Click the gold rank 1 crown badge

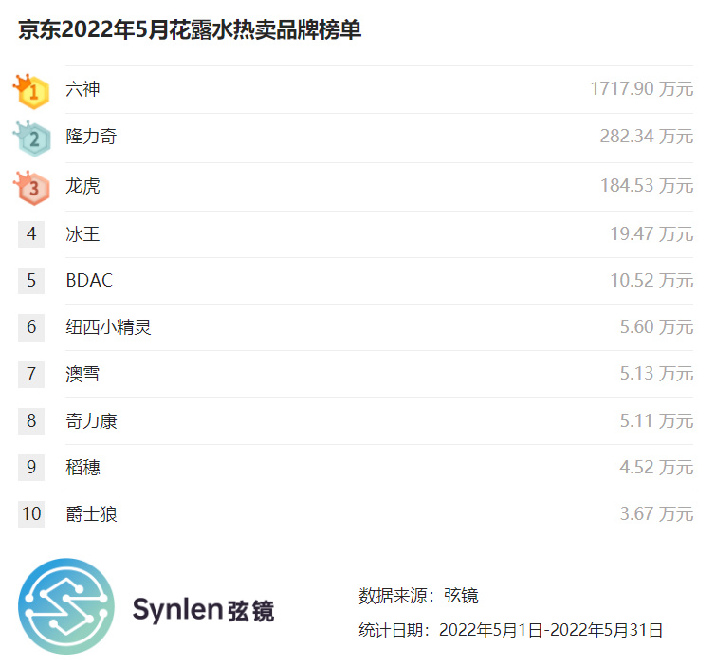coord(31,91)
